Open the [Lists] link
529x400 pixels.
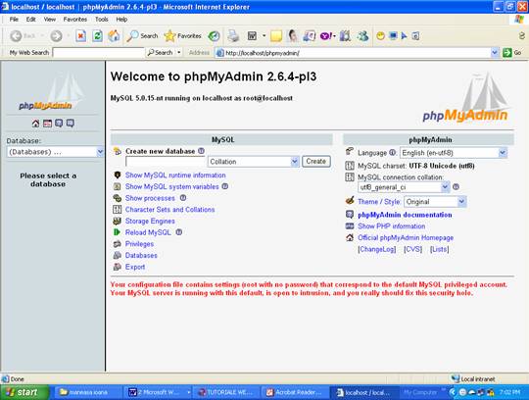pyautogui.click(x=439, y=249)
